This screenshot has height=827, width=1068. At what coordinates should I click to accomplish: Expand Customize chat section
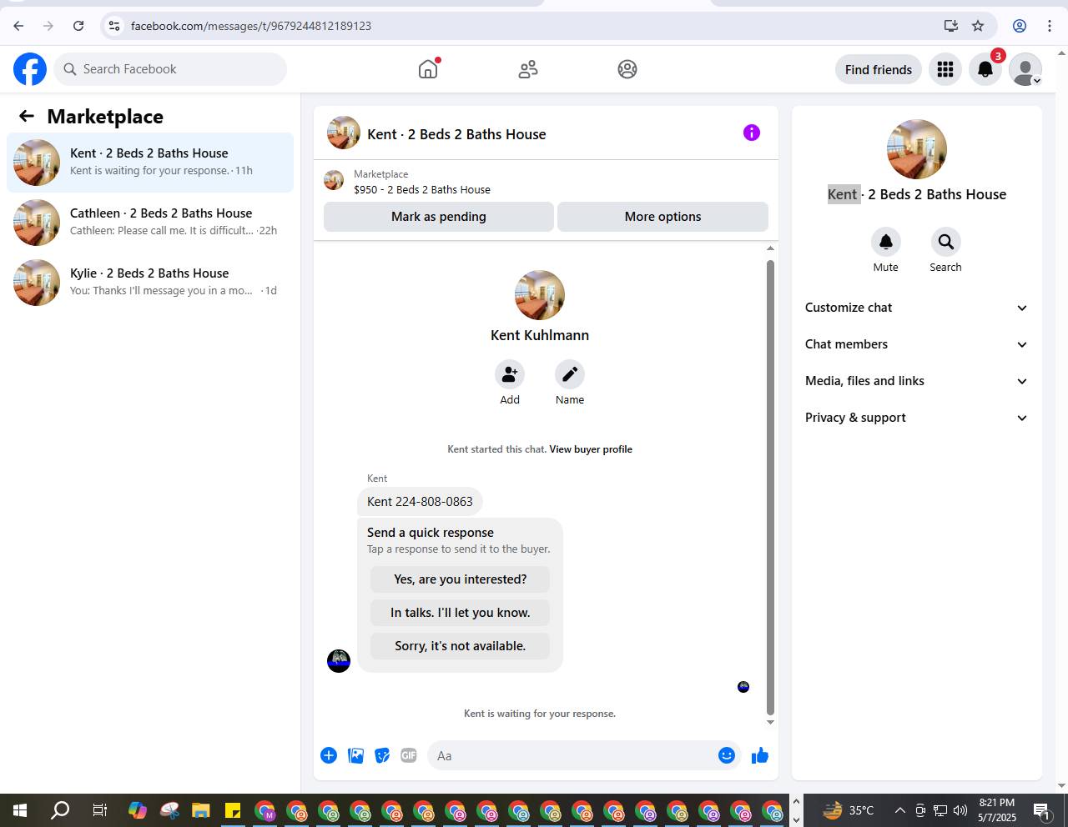click(x=916, y=308)
